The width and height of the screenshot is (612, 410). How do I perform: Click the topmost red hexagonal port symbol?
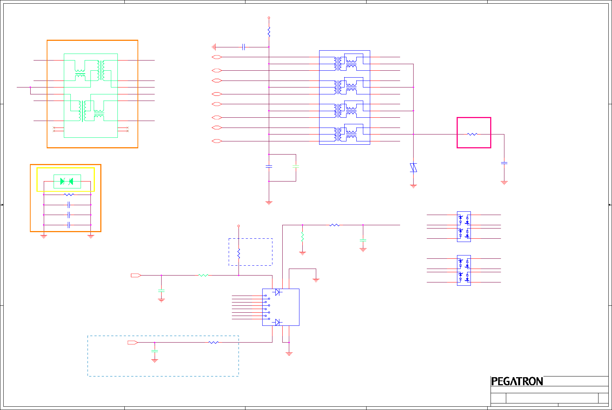pos(217,57)
